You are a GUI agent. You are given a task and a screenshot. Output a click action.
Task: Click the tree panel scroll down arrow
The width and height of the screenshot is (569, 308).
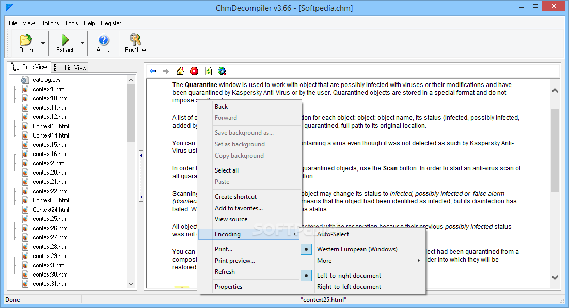click(131, 284)
